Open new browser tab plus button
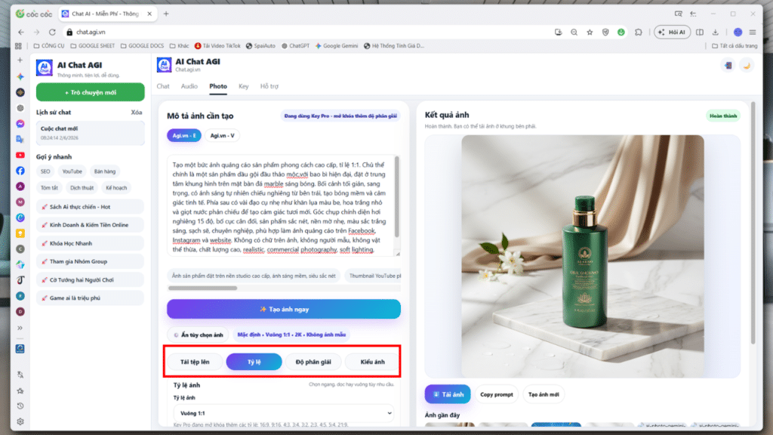773x435 pixels. click(x=166, y=14)
